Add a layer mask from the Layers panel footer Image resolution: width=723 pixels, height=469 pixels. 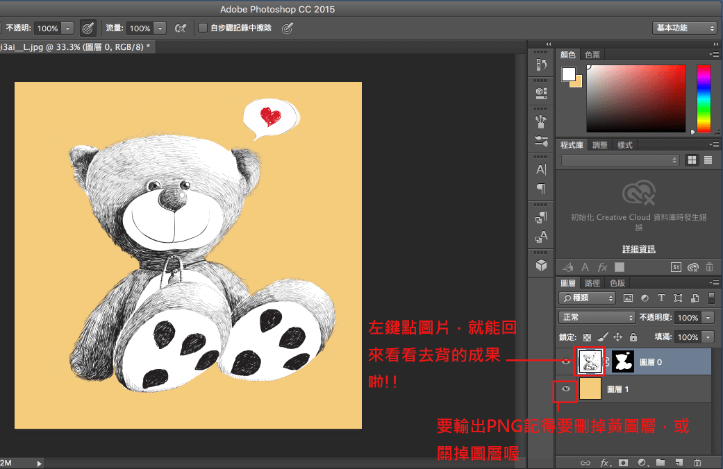[x=623, y=462]
